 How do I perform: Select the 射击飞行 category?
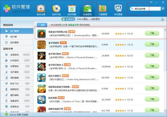(17, 83)
